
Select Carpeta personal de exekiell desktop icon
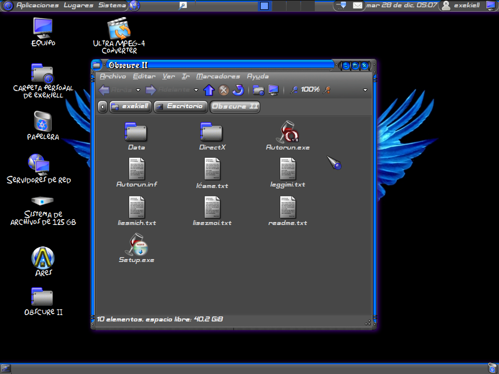(43, 81)
